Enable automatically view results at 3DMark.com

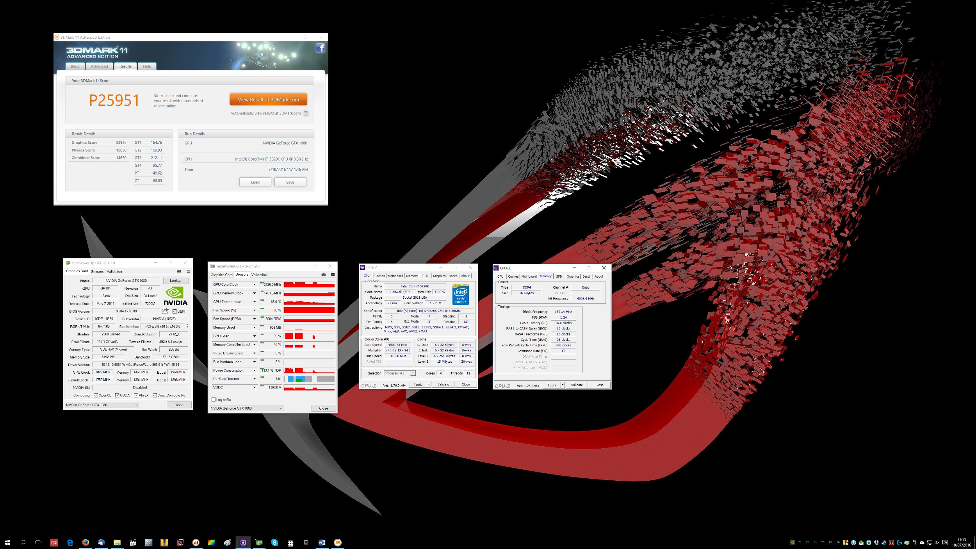coord(306,113)
